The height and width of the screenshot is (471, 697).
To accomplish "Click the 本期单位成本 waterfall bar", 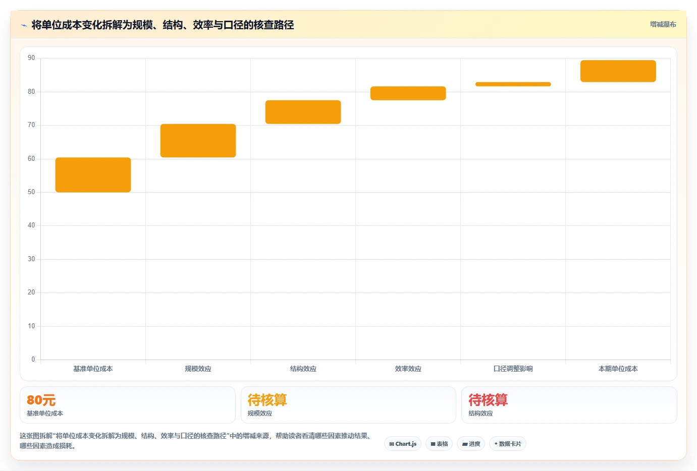I will [x=618, y=71].
